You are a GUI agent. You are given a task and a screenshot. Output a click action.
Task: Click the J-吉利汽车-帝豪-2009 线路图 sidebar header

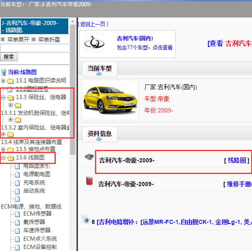[x=35, y=26]
